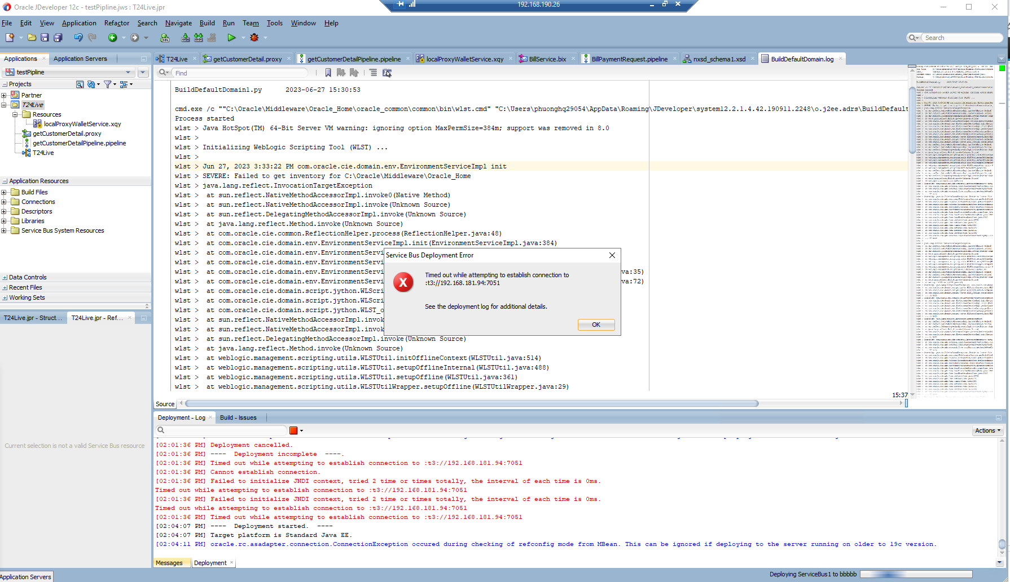Collapse the Resources folder node
1010x582 pixels.
[15, 114]
